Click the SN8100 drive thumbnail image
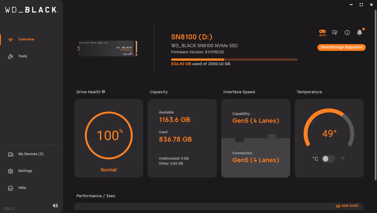This screenshot has width=377, height=213. pyautogui.click(x=107, y=48)
